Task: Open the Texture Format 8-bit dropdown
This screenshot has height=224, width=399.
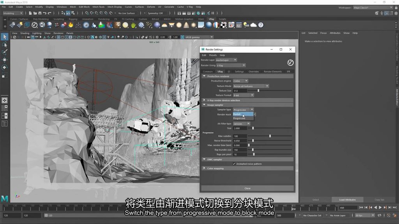Action: pyautogui.click(x=243, y=95)
